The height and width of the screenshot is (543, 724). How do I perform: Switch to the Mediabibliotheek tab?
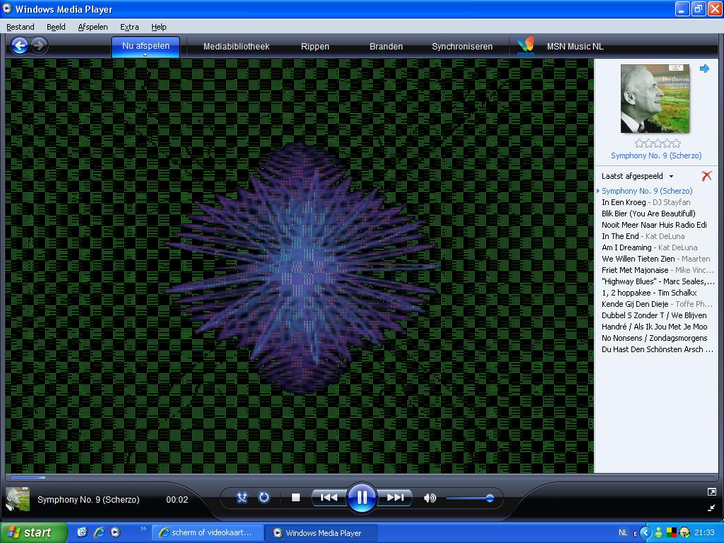click(236, 46)
